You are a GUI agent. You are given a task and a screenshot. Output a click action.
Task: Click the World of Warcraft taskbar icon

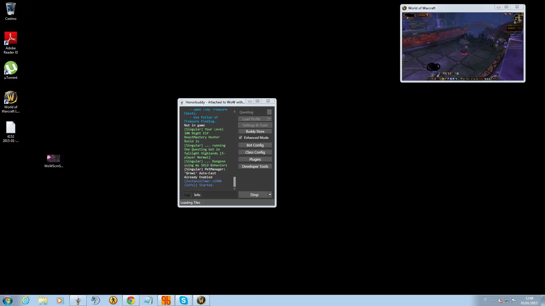pyautogui.click(x=201, y=300)
